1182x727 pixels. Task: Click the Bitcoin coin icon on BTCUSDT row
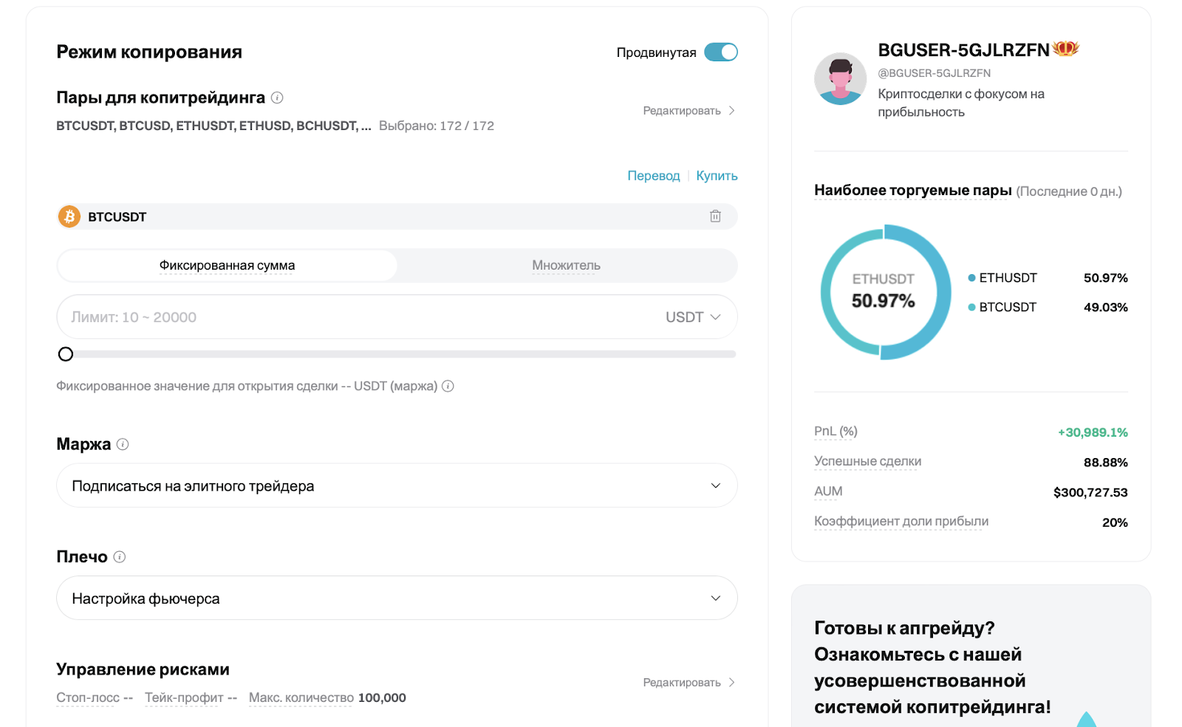69,216
